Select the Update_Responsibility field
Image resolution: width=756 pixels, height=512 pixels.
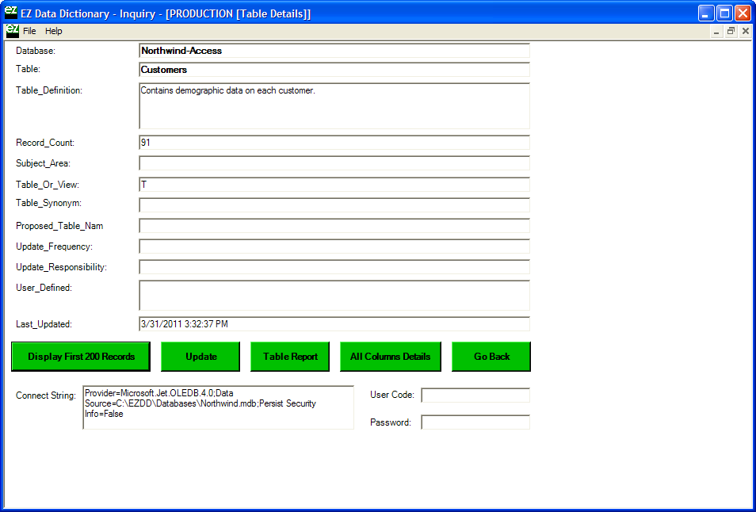click(334, 267)
